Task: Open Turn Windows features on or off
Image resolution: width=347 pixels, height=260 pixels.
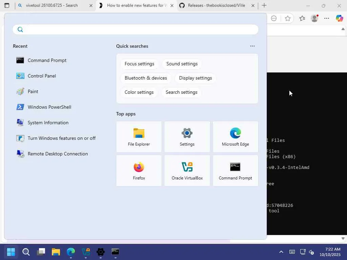Action: point(56,138)
